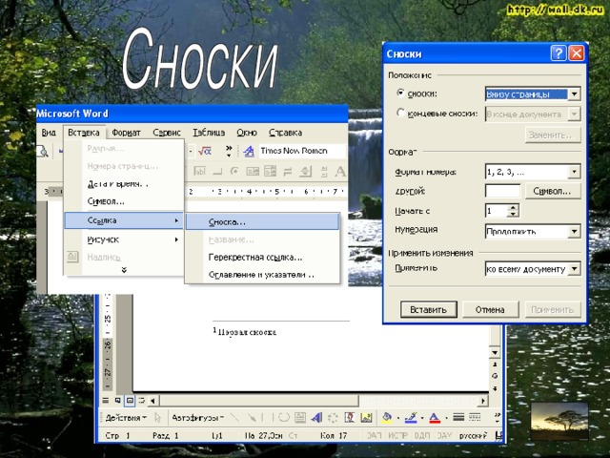This screenshot has height=458, width=610.
Task: Expand the Рисунок submenu
Action: (124, 239)
